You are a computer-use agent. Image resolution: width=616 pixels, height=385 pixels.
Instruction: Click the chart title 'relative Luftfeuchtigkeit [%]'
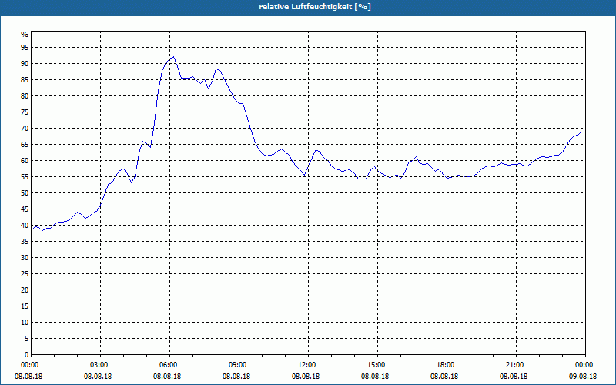coord(315,7)
